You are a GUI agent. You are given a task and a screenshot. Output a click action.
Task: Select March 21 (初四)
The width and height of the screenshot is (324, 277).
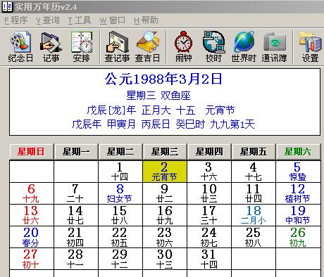pos(76,237)
